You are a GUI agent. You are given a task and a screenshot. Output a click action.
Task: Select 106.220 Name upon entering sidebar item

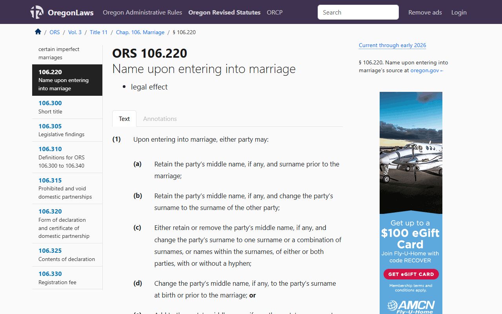[67, 80]
